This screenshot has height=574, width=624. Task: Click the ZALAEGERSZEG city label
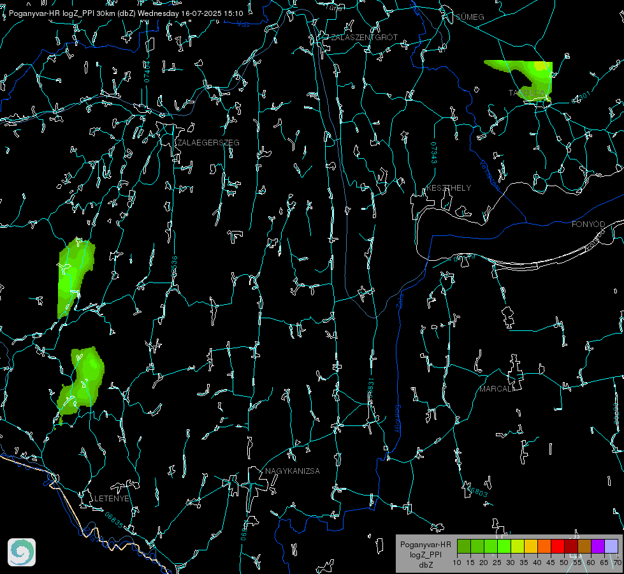(x=208, y=142)
